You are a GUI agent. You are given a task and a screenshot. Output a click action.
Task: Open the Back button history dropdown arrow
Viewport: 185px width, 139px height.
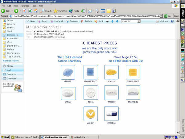coord(12,11)
